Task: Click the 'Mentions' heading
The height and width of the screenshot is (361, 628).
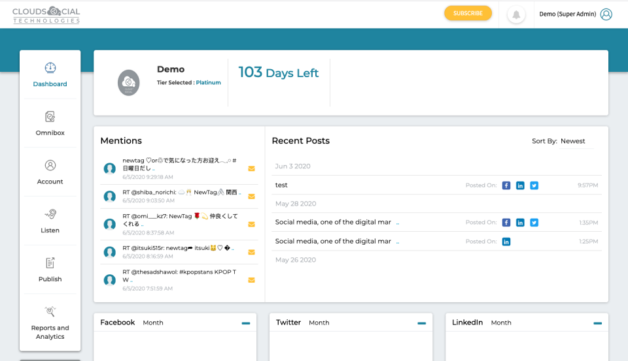Action: point(121,141)
